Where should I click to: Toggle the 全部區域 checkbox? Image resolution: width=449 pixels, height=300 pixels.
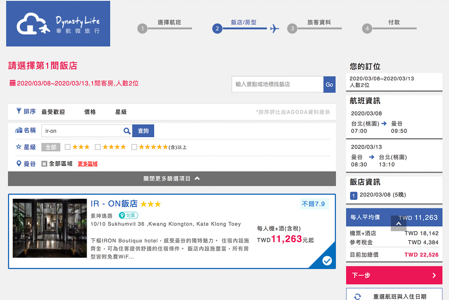[x=44, y=164]
